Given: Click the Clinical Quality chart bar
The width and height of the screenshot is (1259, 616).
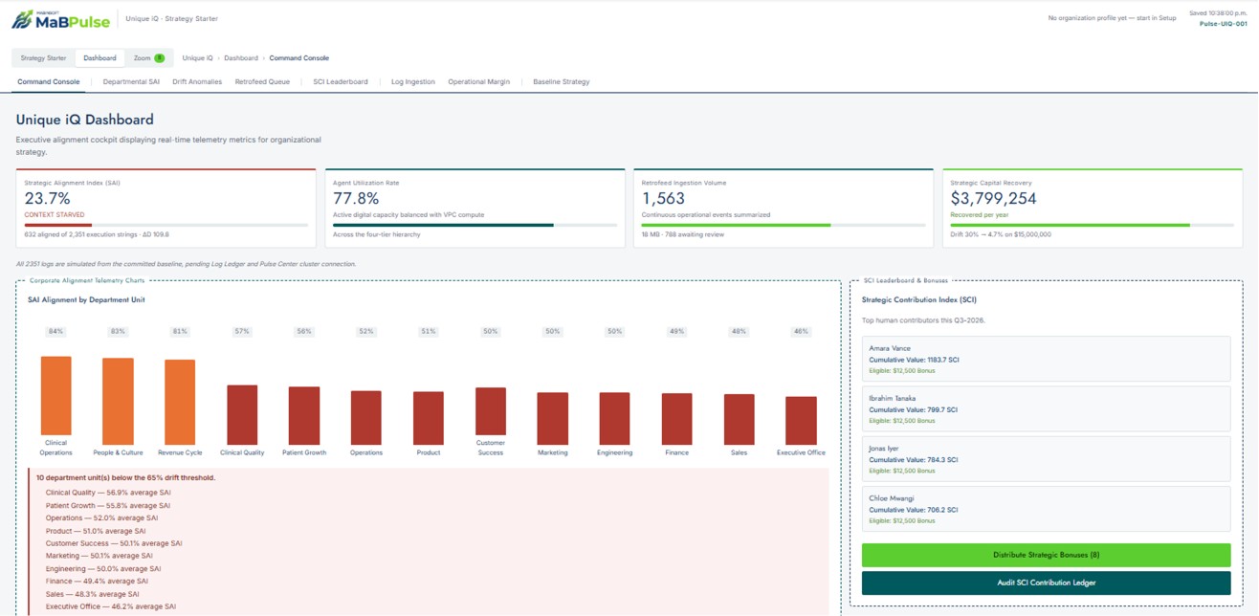Looking at the screenshot, I should tap(242, 415).
